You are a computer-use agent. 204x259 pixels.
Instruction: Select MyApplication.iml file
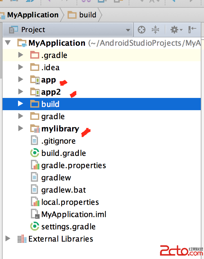pos(73,214)
